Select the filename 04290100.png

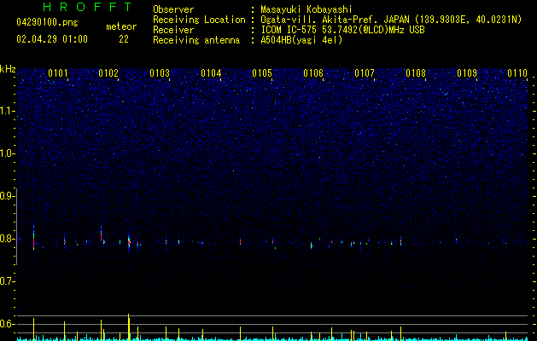[x=47, y=22]
